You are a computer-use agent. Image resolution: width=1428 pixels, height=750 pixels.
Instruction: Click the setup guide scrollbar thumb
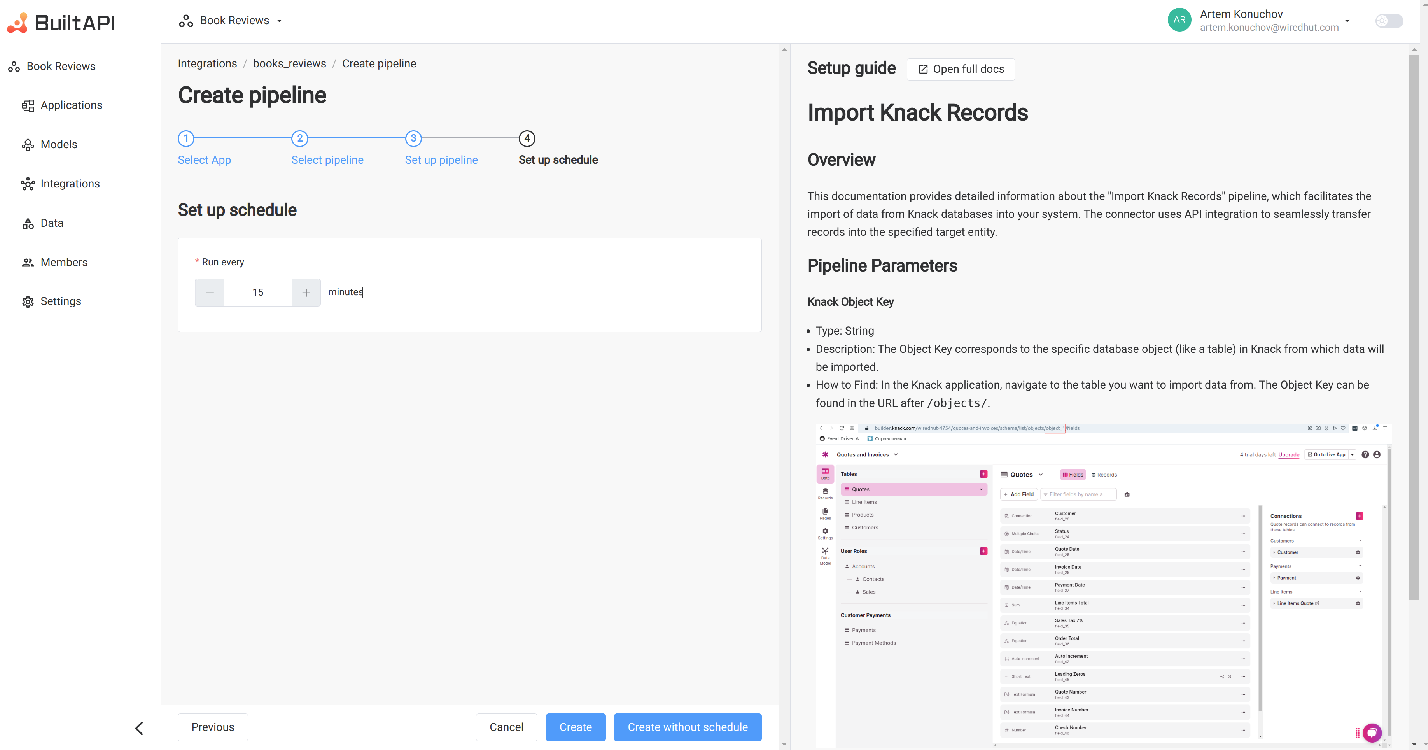1414,327
